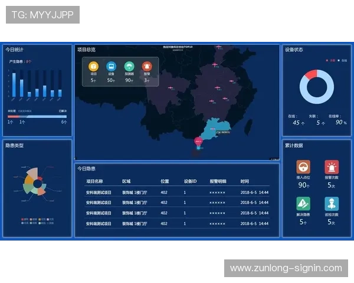This screenshot has height=283, width=354.
Task: Click the light blue 已解决 progress segment
Action: [x=46, y=117]
